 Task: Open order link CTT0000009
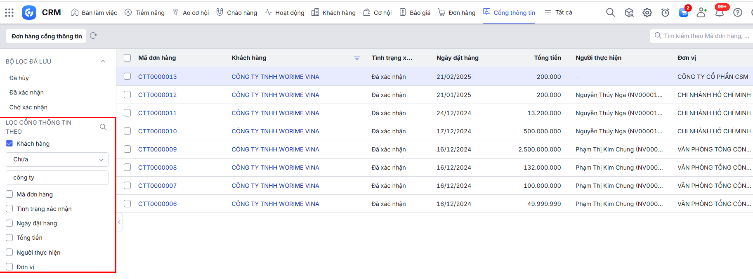pos(157,149)
